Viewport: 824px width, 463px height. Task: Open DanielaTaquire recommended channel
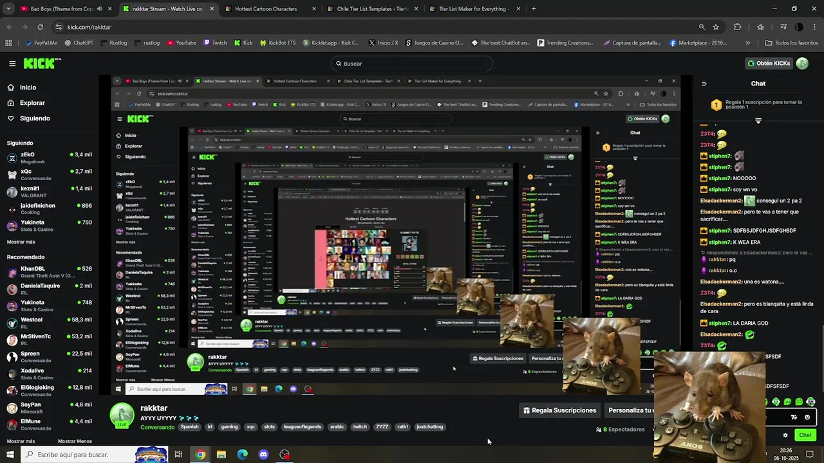click(x=50, y=289)
